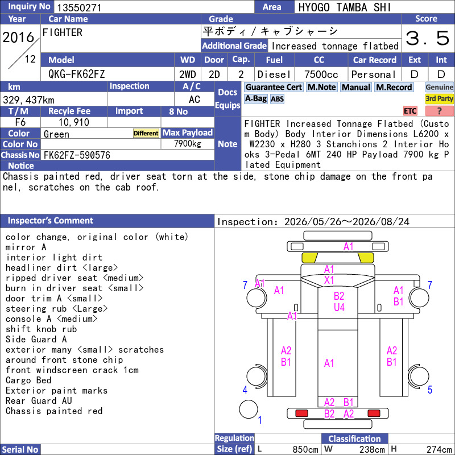
Task: Click inquiry number 13550271
Action: [x=79, y=7]
